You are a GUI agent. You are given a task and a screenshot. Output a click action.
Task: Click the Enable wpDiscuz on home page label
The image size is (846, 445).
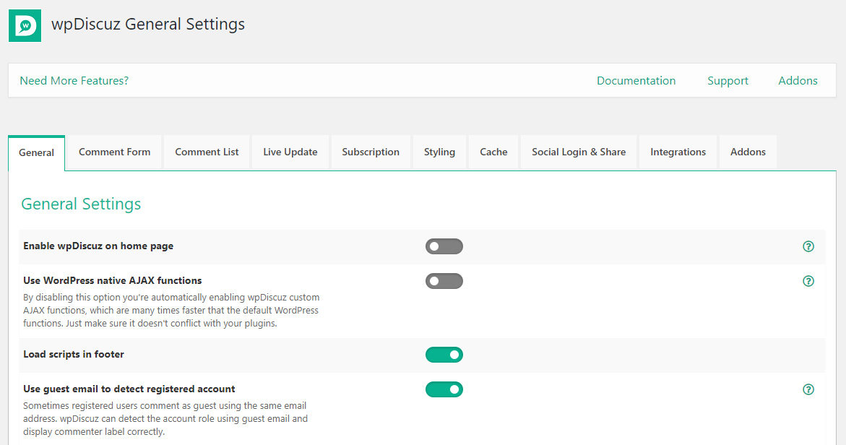coord(98,246)
